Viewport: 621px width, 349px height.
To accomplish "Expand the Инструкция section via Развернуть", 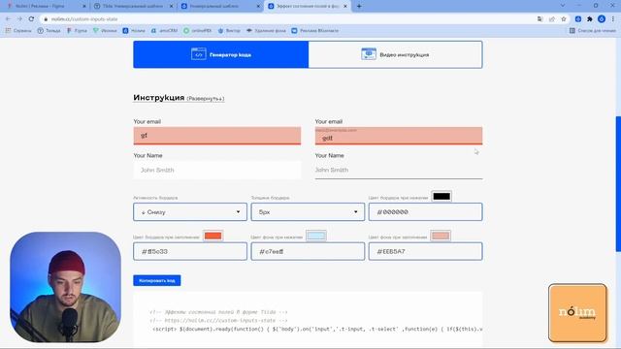I will click(206, 99).
